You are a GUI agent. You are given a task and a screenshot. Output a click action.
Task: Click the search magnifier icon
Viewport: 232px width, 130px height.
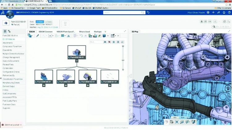click(143, 12)
